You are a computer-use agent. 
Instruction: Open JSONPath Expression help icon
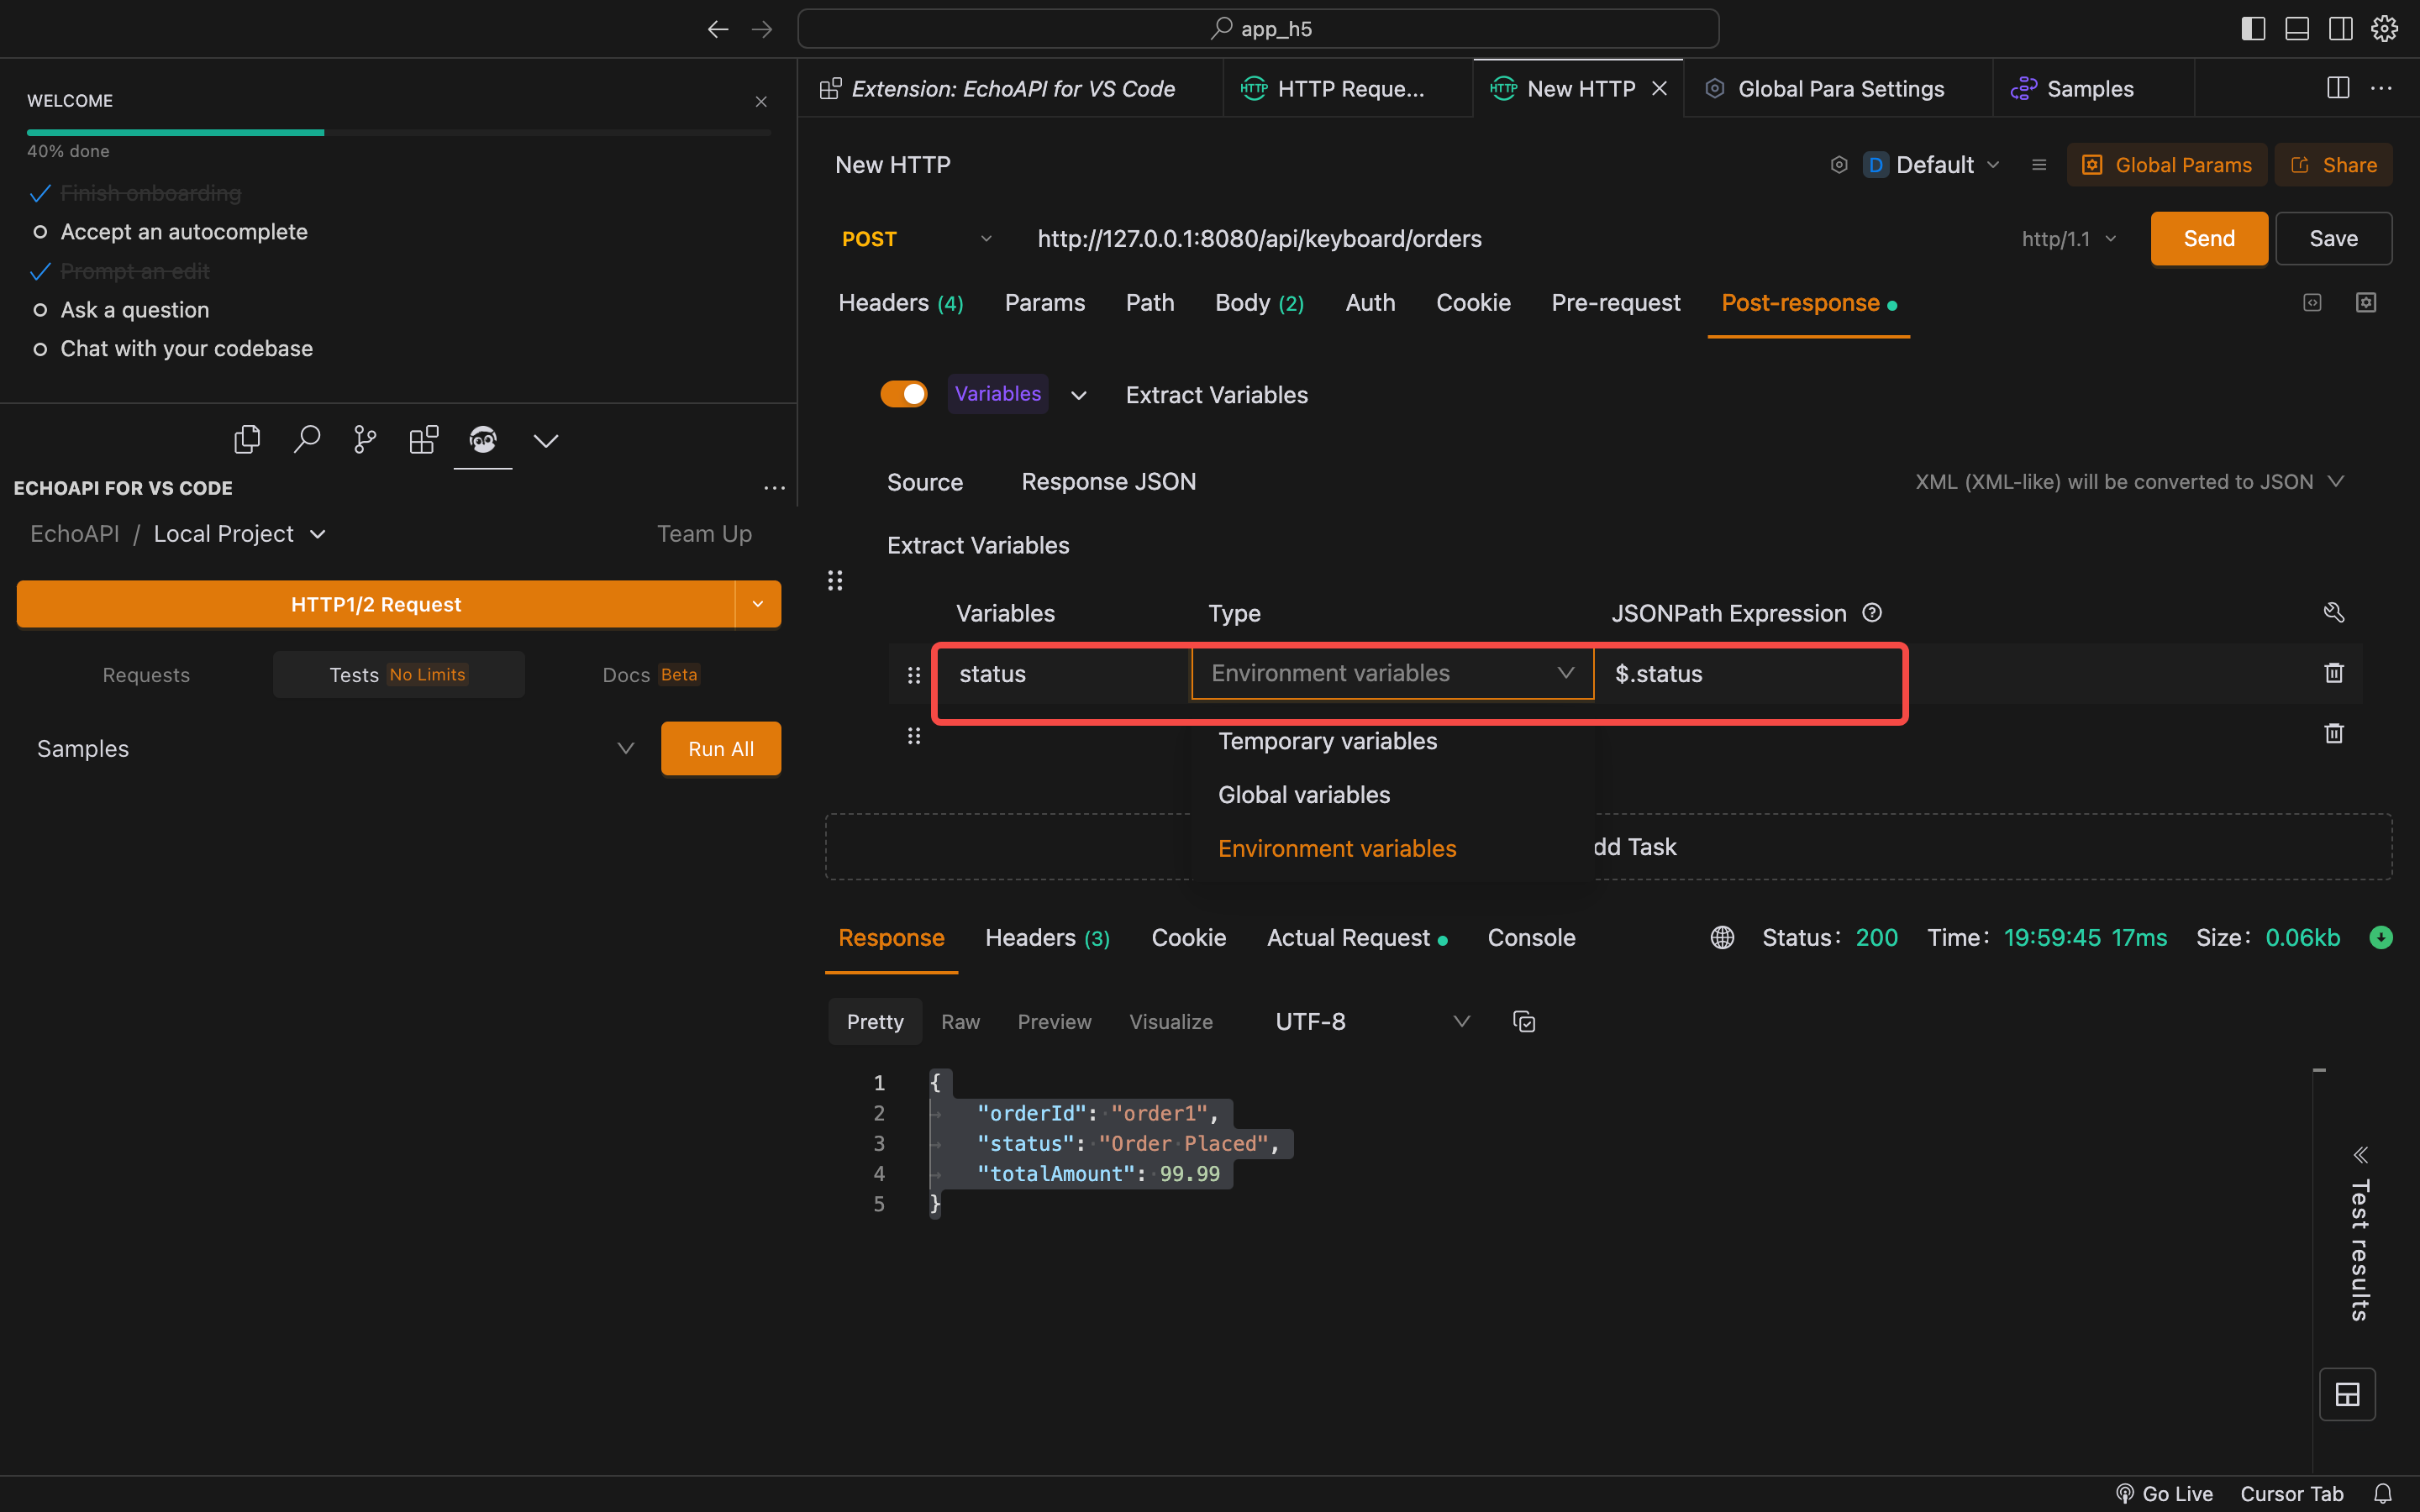coord(1872,612)
